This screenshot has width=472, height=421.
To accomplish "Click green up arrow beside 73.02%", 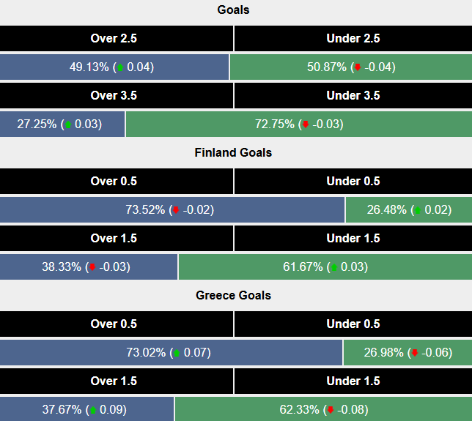I will click(176, 353).
